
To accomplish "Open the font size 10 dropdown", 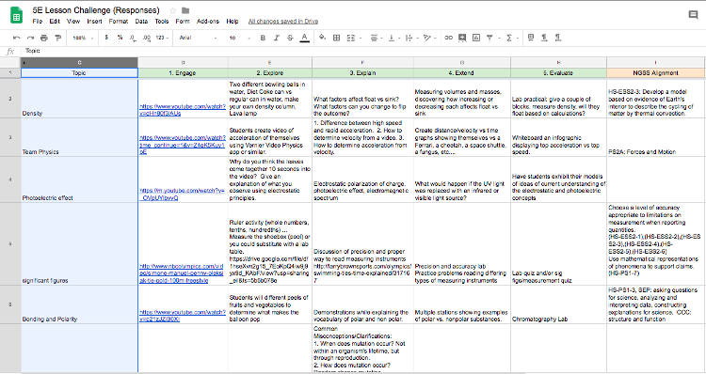I will point(239,39).
